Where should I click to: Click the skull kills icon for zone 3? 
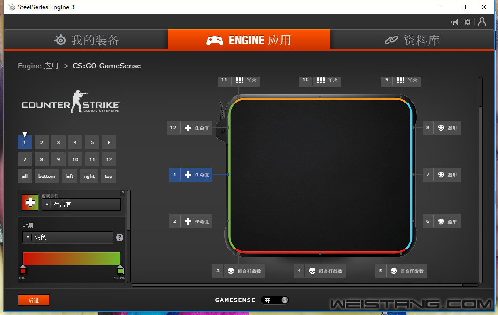click(x=231, y=271)
